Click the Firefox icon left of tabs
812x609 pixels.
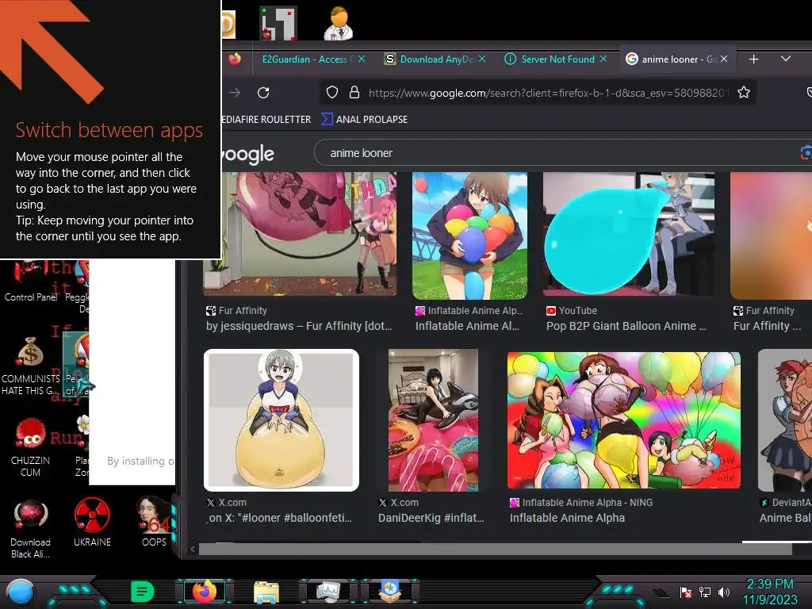(235, 59)
